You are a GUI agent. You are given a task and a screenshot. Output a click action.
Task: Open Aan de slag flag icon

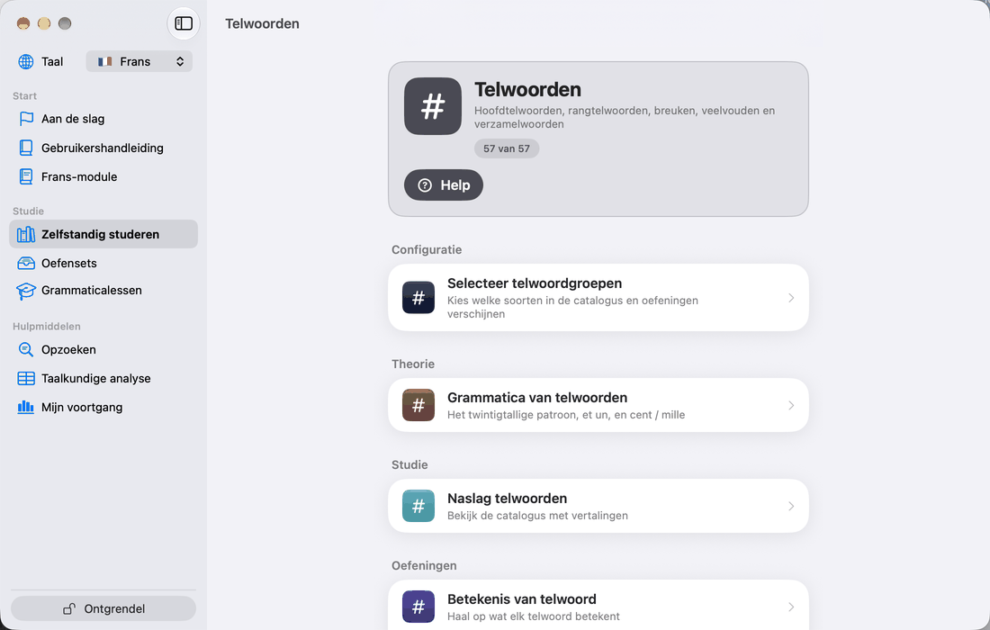(26, 119)
